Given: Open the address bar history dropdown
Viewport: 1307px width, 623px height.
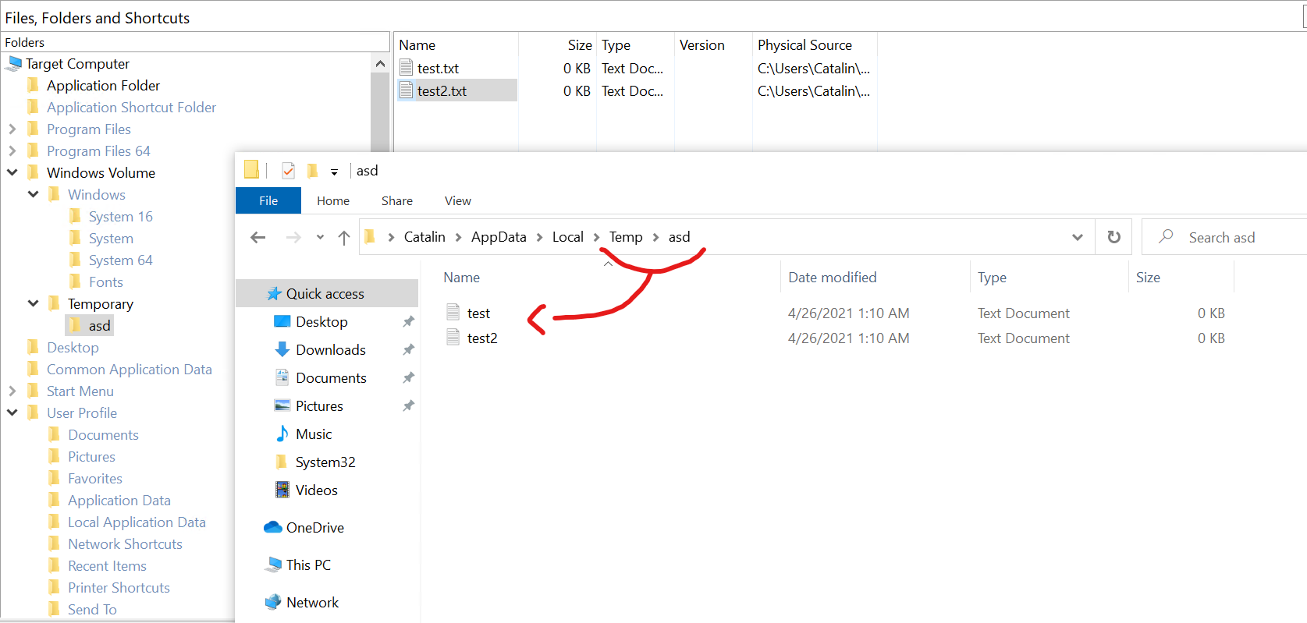Looking at the screenshot, I should pos(1078,237).
